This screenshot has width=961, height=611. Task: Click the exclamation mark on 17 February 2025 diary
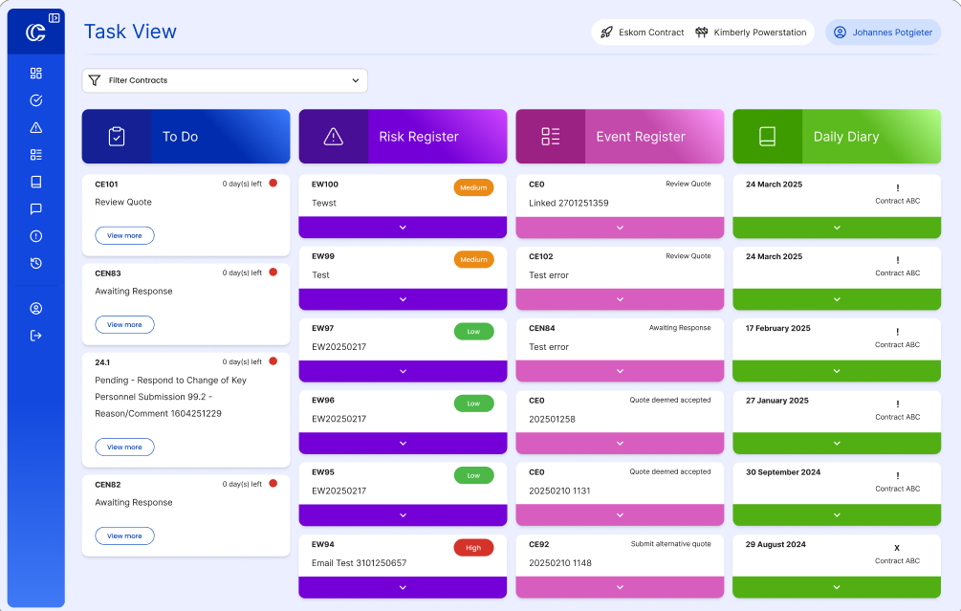click(x=897, y=332)
